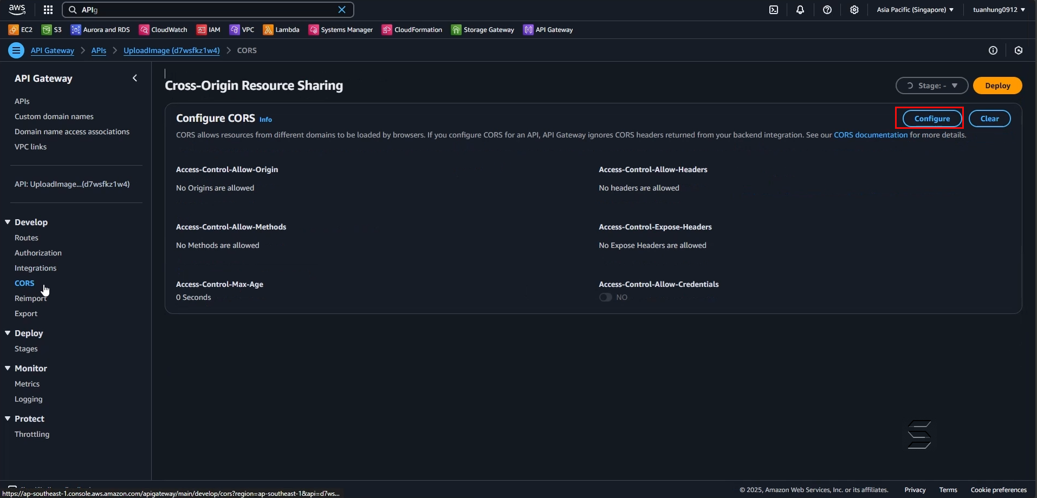Toggle Access-Control-Allow-Credentials switch
Image resolution: width=1037 pixels, height=498 pixels.
click(x=605, y=297)
